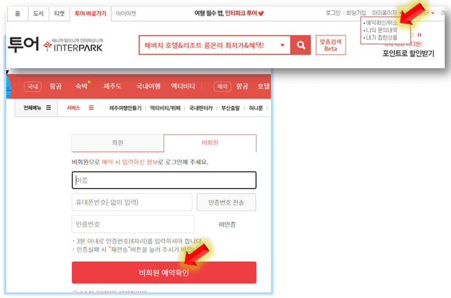
Task: Click the 포인트로 할인받기 banner text
Action: (408, 54)
